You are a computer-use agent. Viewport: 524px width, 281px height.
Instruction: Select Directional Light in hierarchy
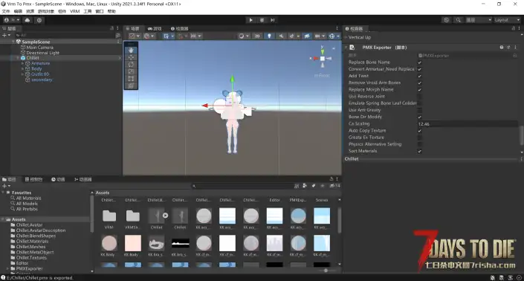click(x=43, y=53)
